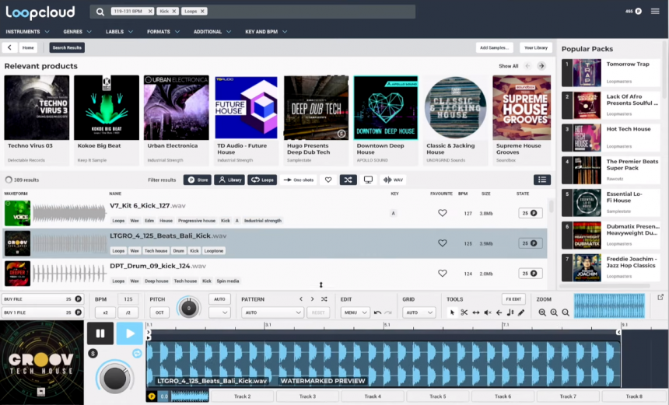Go to next pattern arrow

click(x=312, y=299)
